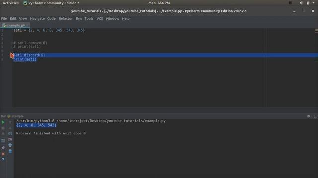This screenshot has height=178, width=318.
Task: Click the set1.discard(6) line
Action: click(x=29, y=55)
